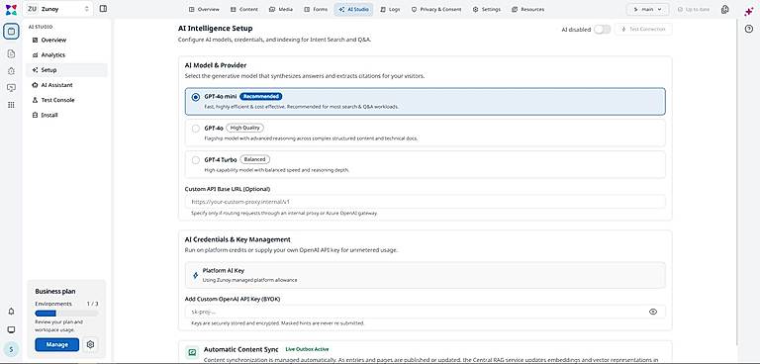The width and height of the screenshot is (760, 364).
Task: Go to Privacy & Consent top tab
Action: [x=436, y=9]
